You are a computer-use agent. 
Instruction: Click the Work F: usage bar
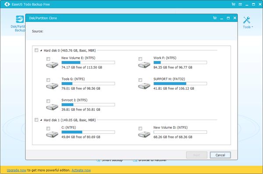[180, 62]
